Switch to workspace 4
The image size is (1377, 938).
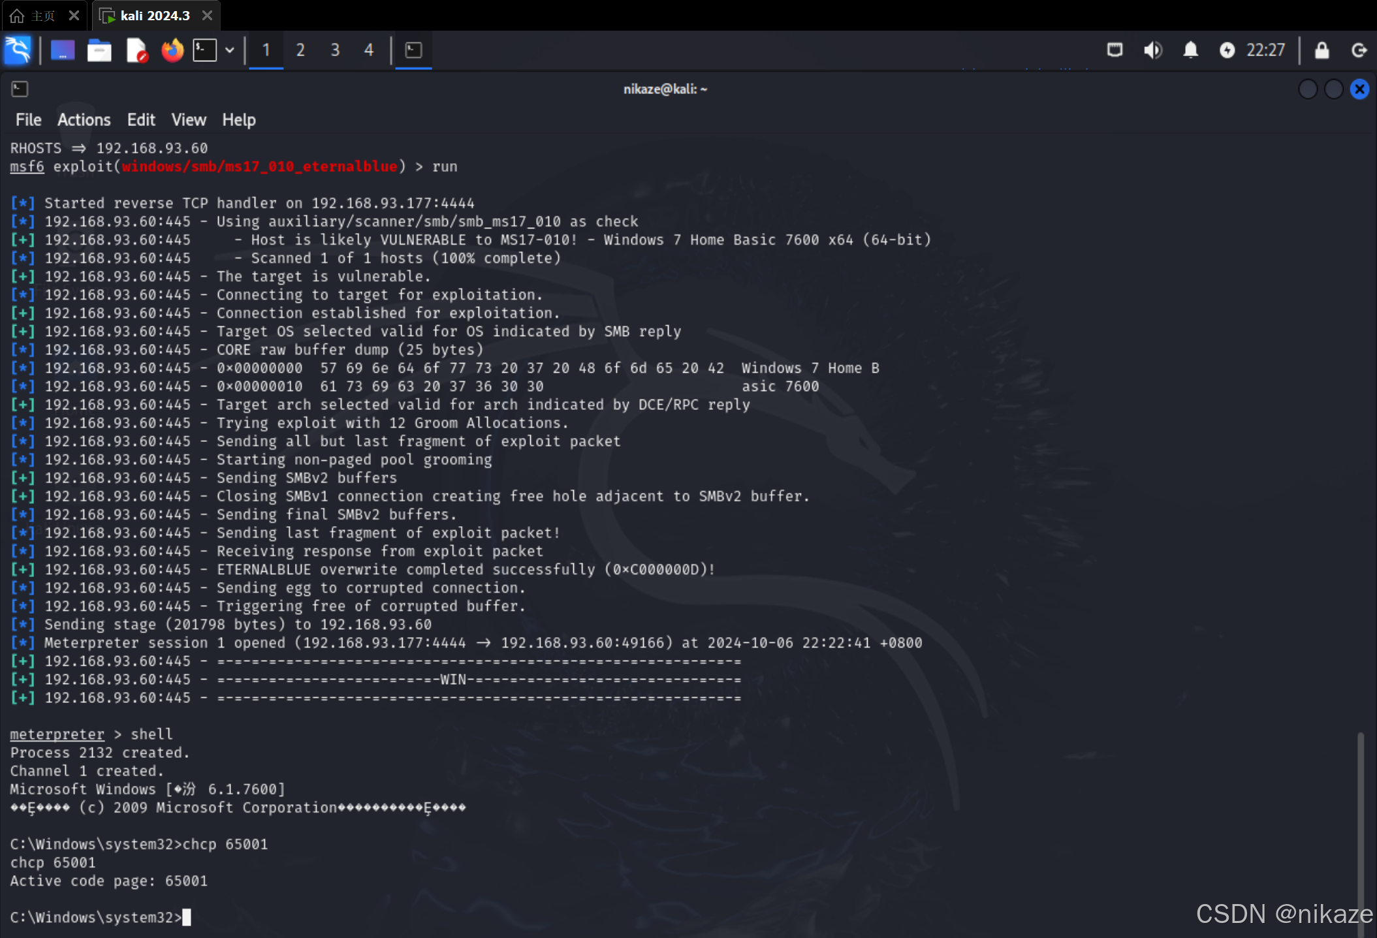click(x=369, y=50)
